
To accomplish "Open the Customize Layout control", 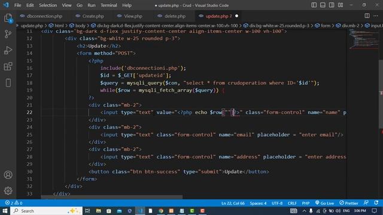I will point(341,5).
